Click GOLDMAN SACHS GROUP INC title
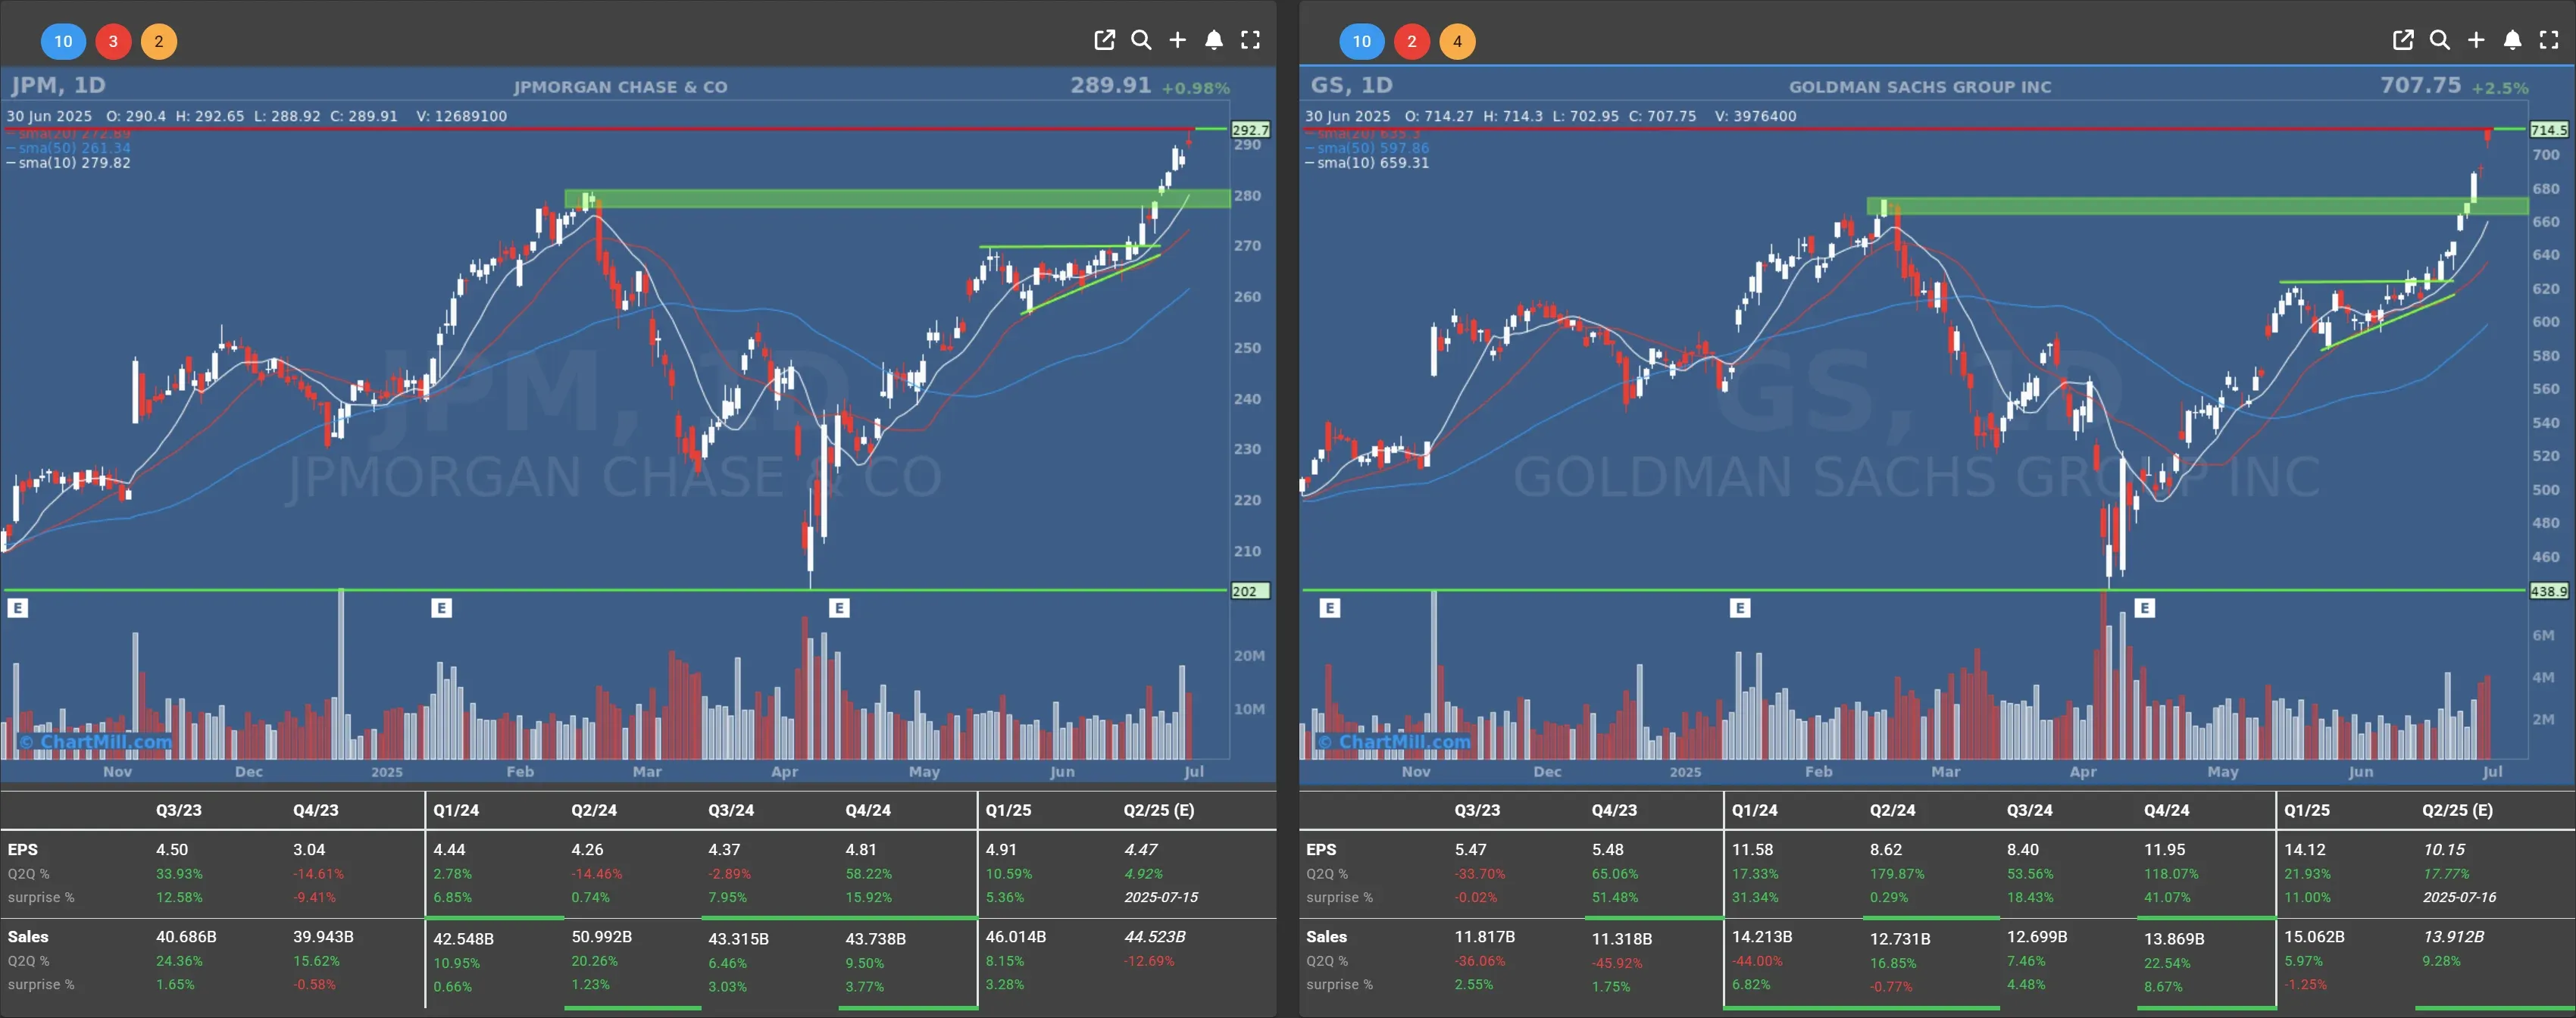The height and width of the screenshot is (1018, 2576). pos(1920,87)
